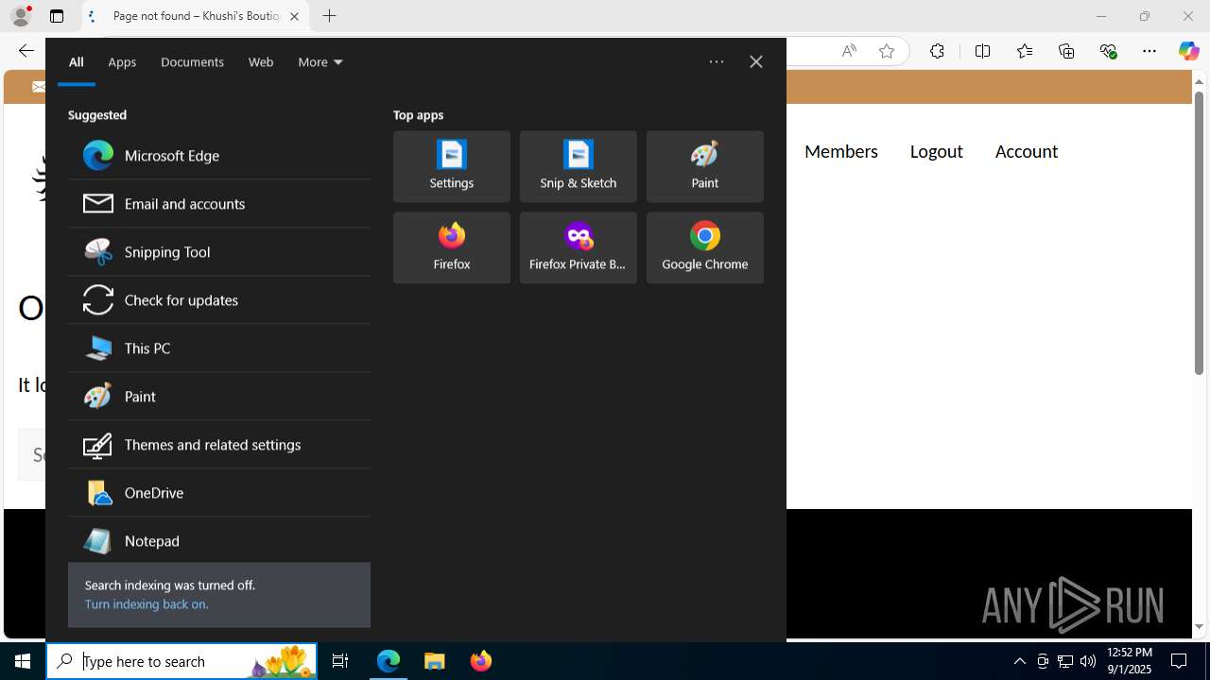Viewport: 1210px width, 680px height.
Task: Open Edge Favorites panel
Action: click(x=1024, y=51)
